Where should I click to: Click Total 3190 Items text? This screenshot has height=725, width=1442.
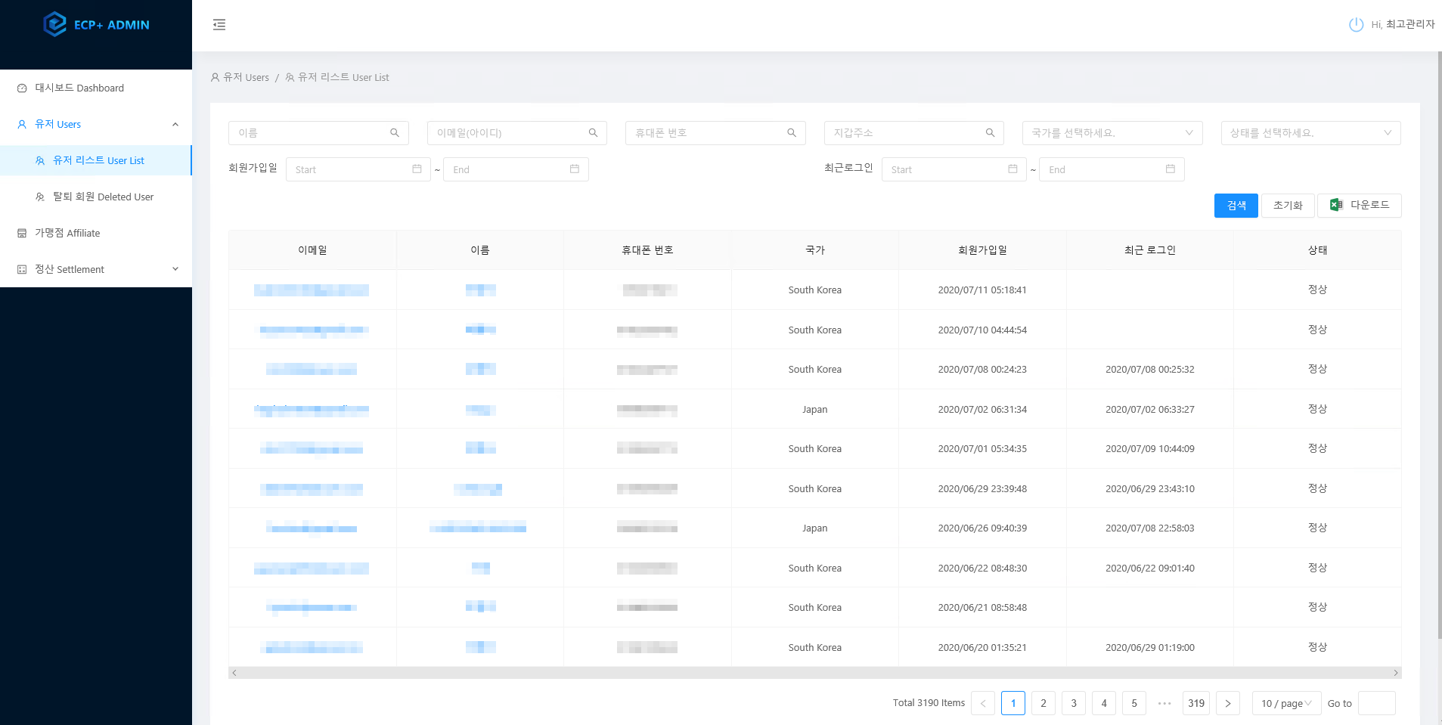(x=929, y=703)
